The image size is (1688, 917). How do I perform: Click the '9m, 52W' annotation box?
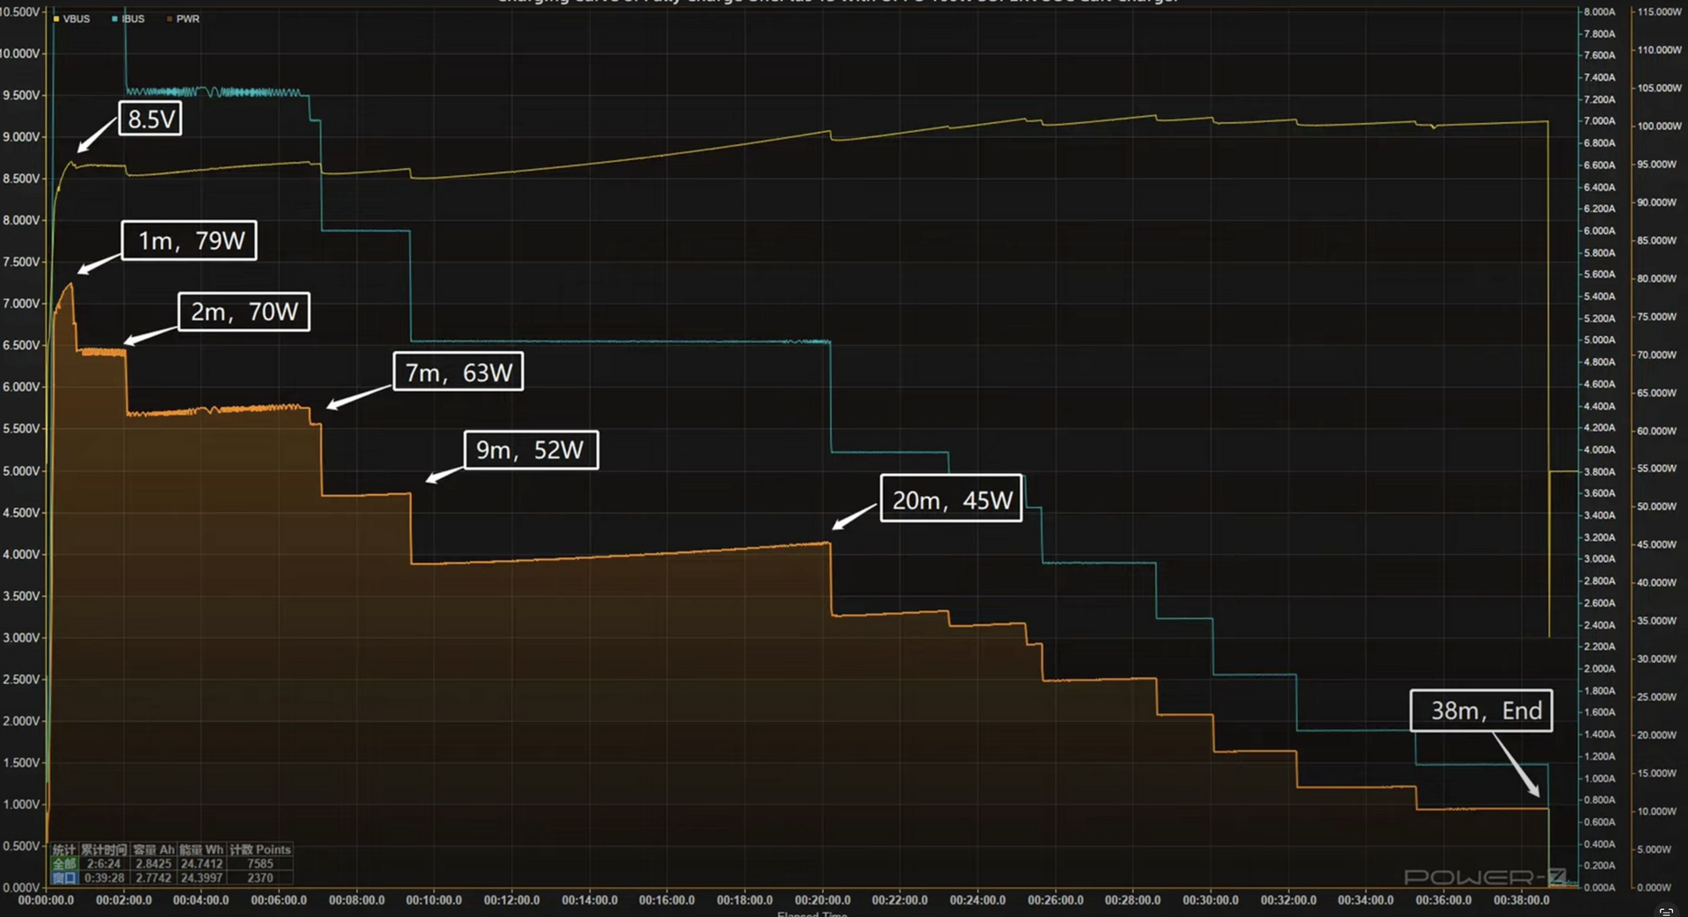pyautogui.click(x=530, y=449)
